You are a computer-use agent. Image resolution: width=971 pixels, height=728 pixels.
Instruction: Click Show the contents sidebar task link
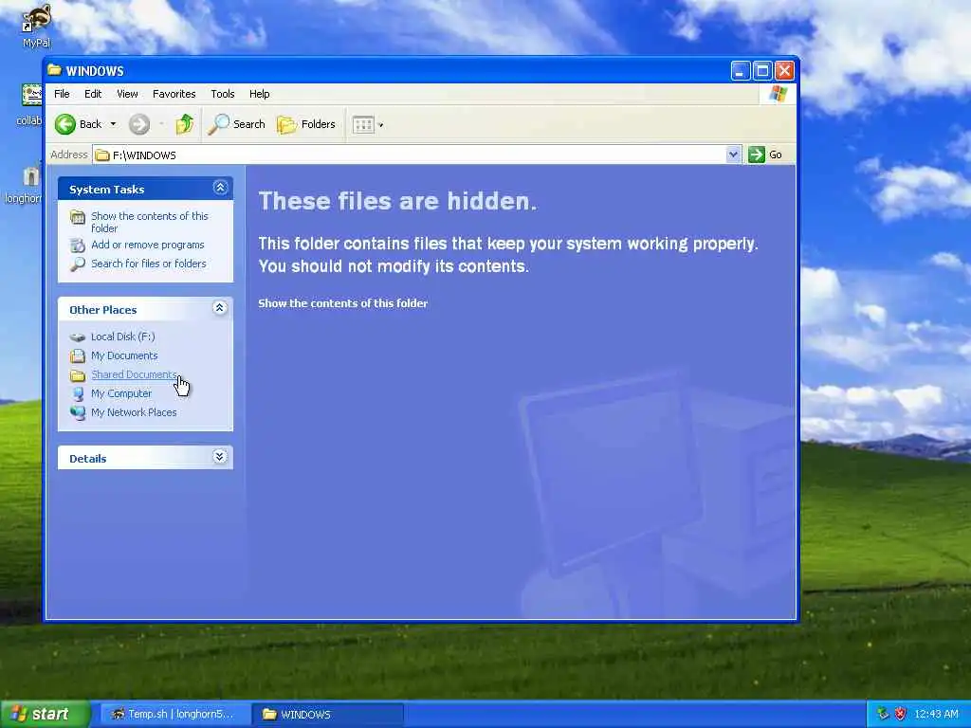[x=149, y=222]
